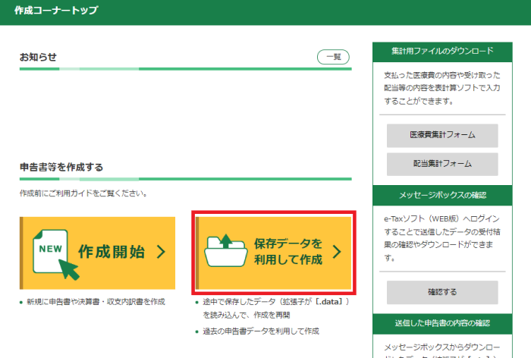Click the 送信した申告書の内容の確認 panel header
This screenshot has height=358, width=531.
(x=442, y=324)
